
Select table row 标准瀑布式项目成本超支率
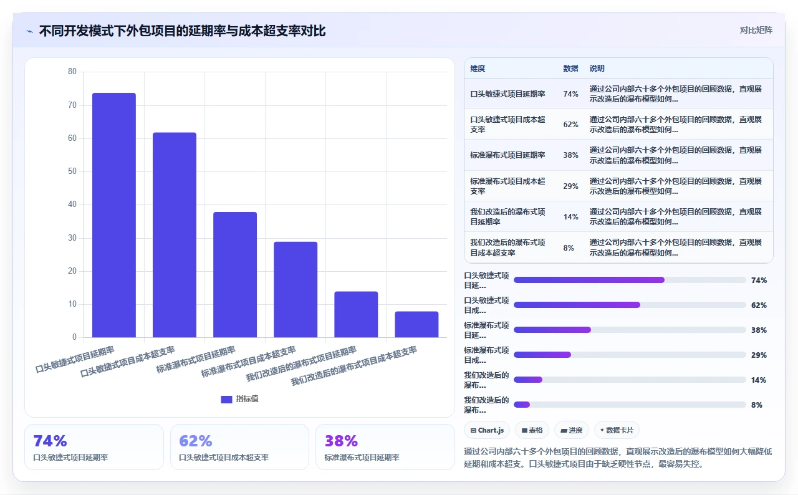(x=618, y=186)
